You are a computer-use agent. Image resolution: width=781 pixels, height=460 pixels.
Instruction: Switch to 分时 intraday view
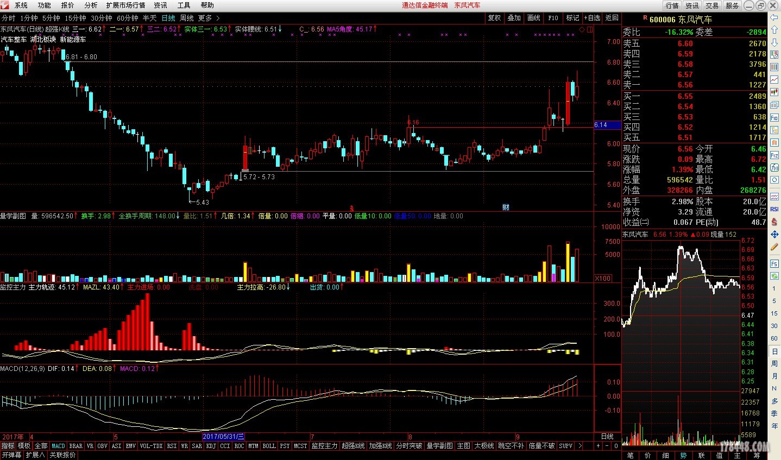pos(9,18)
